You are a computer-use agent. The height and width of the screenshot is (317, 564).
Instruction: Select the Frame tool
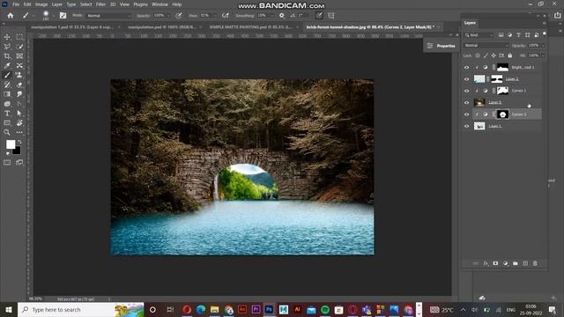(x=19, y=56)
